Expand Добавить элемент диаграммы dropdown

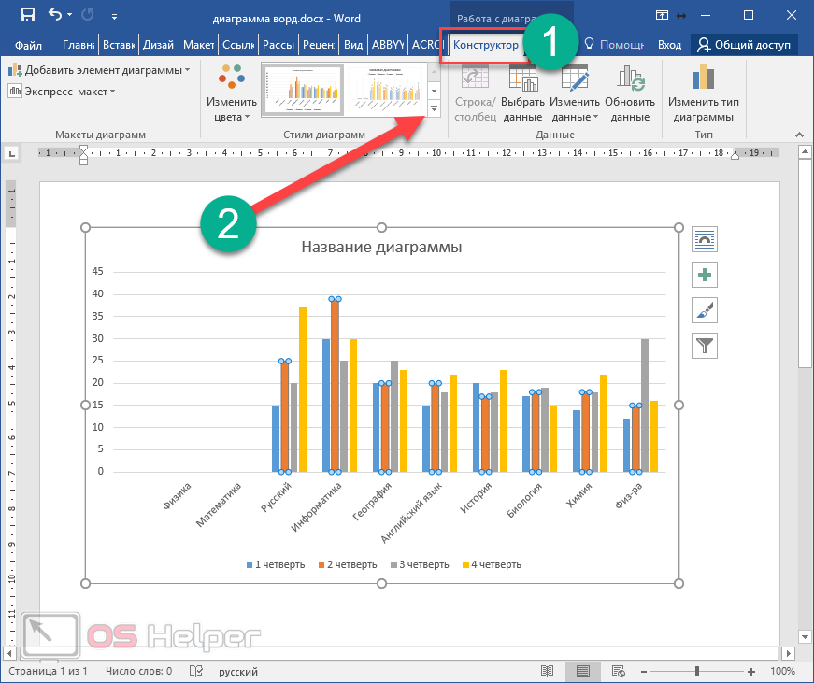pyautogui.click(x=99, y=70)
